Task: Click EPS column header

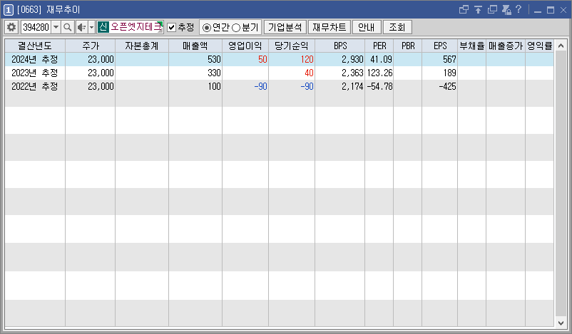Action: [x=440, y=46]
